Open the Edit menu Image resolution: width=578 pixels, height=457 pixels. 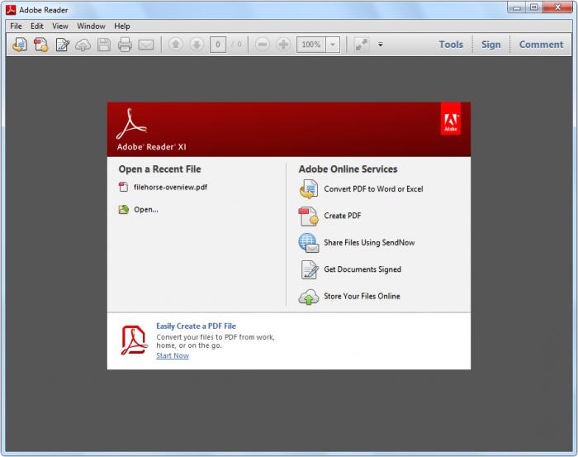(37, 26)
